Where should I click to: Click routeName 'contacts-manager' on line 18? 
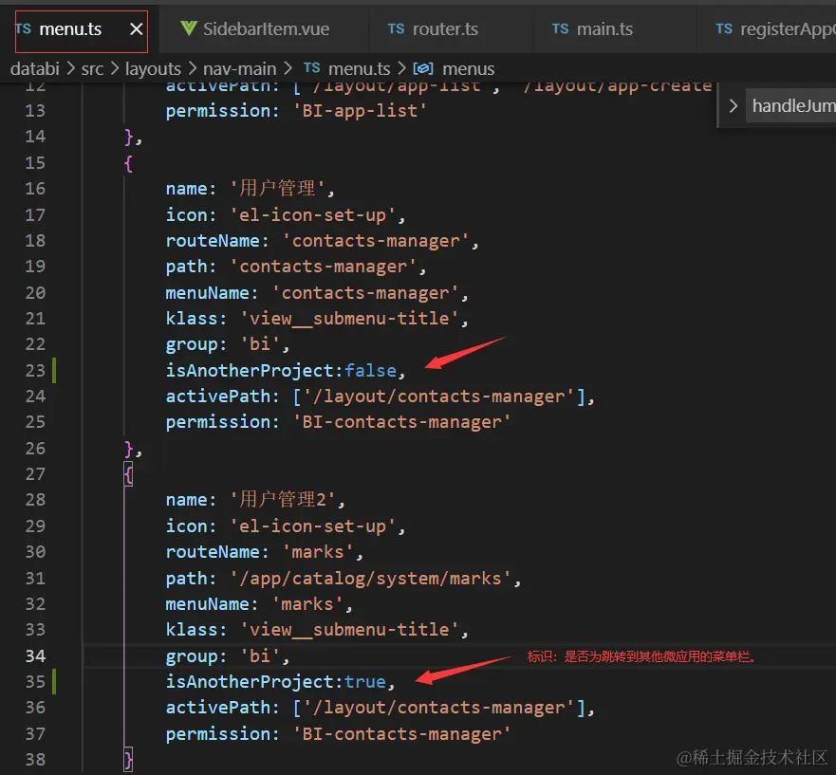pos(376,241)
